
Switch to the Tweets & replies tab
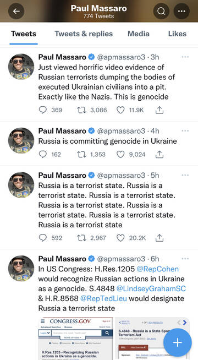tap(84, 34)
